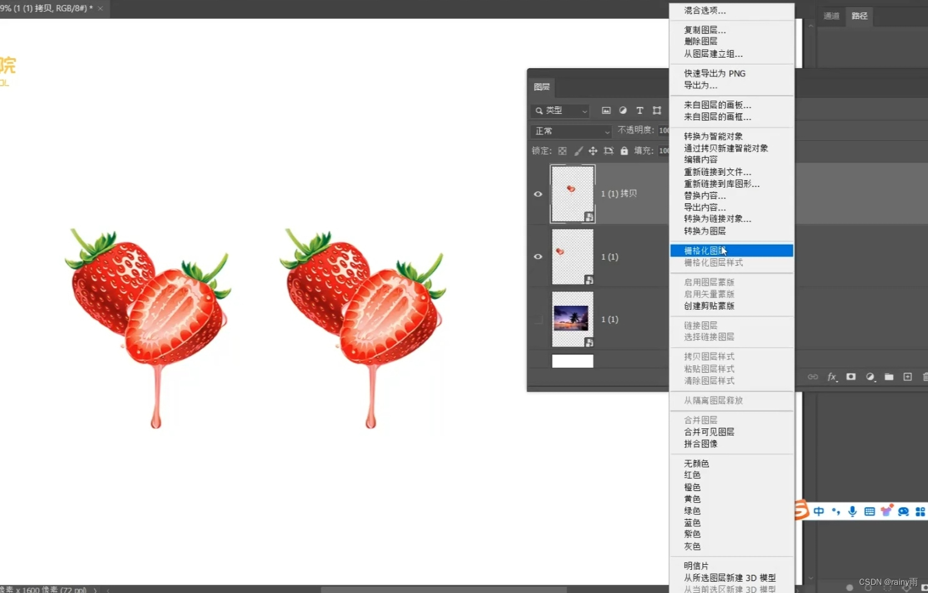Expand the status bar info arrow

click(x=95, y=589)
